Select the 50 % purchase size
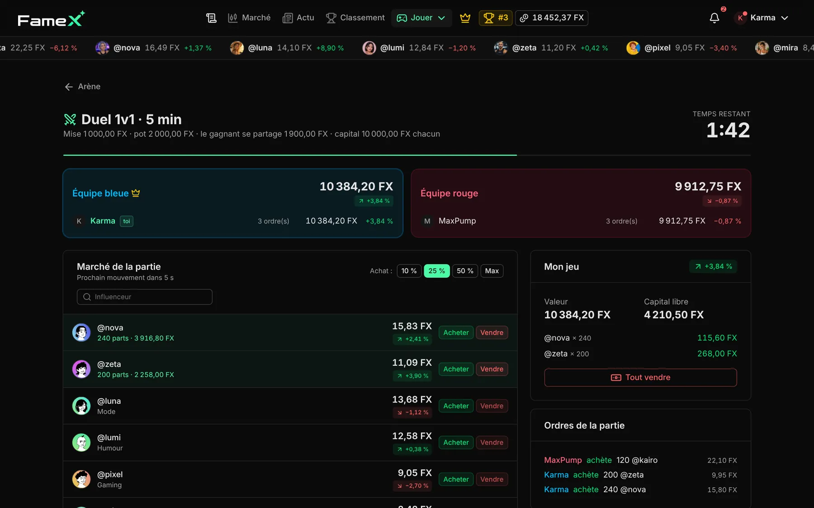The height and width of the screenshot is (508, 814). (x=465, y=271)
